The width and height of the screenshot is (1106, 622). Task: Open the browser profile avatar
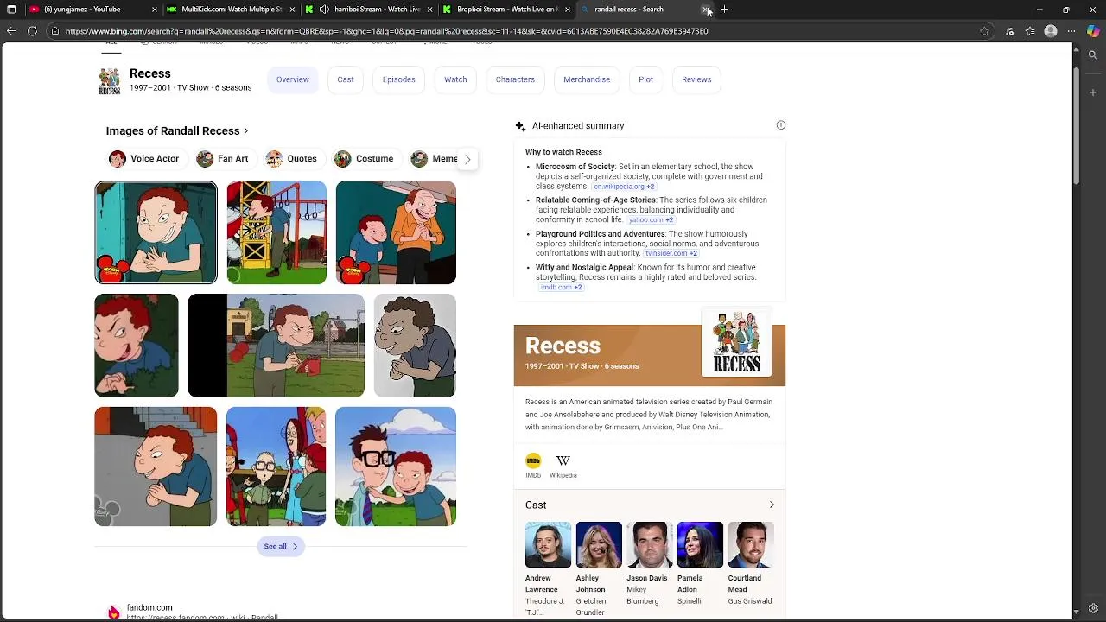[x=1051, y=31]
